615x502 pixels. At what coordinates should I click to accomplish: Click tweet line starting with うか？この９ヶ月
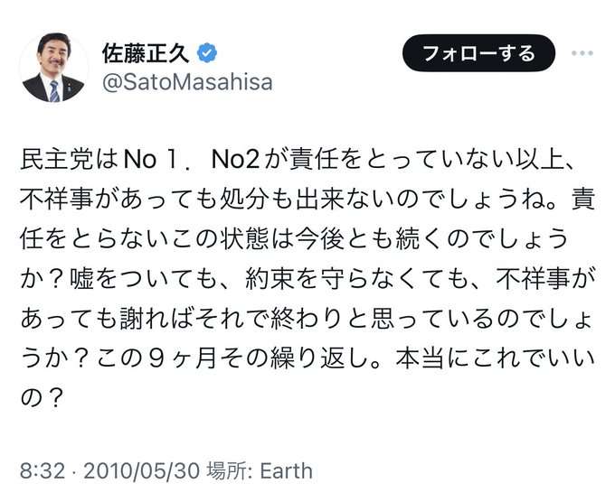(307, 359)
